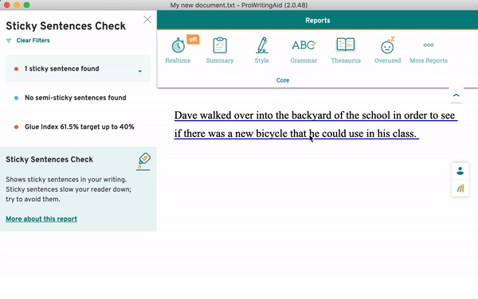Expand the '1 sticky sentence found' dropdown arrow
Image resolution: width=478 pixels, height=299 pixels.
click(x=140, y=72)
